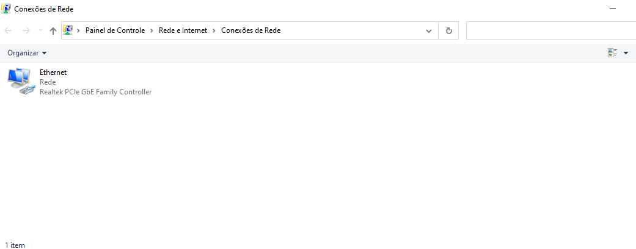Click the Rede status text under Ethernet

click(48, 82)
